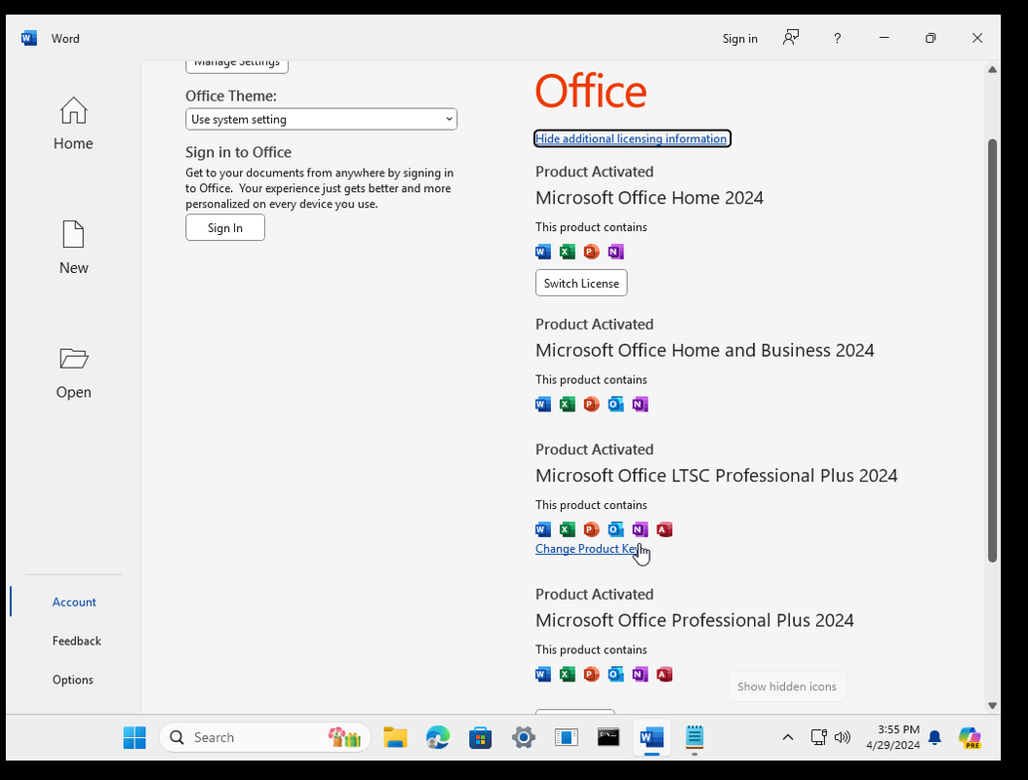Open the Open file page in sidebar
The image size is (1028, 780).
click(x=73, y=373)
